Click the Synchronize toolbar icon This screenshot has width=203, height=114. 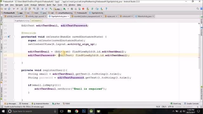click(x=9, y=9)
